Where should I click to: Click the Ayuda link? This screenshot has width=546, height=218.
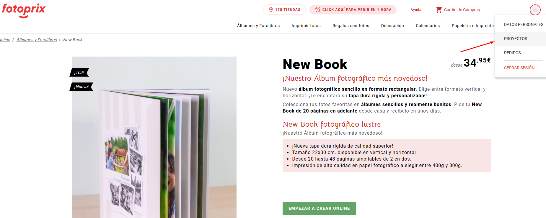(x=416, y=10)
